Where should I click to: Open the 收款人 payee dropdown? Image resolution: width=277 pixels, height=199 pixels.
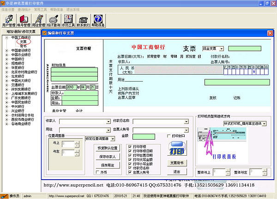[x=108, y=122]
